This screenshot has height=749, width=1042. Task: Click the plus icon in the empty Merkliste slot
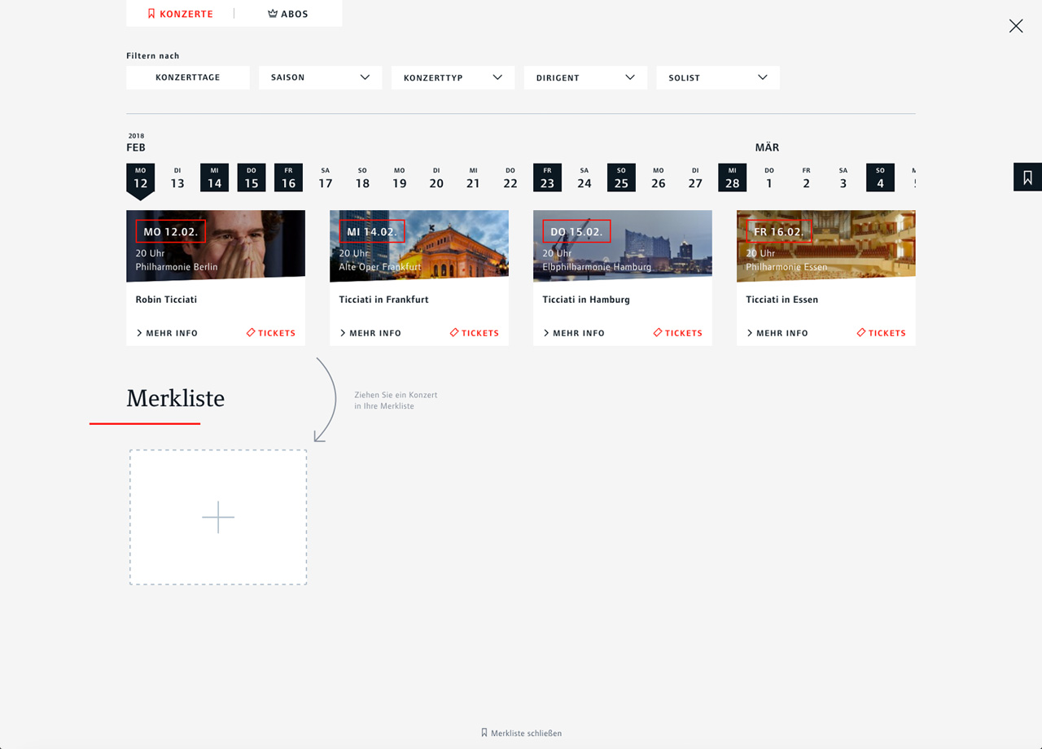[218, 517]
